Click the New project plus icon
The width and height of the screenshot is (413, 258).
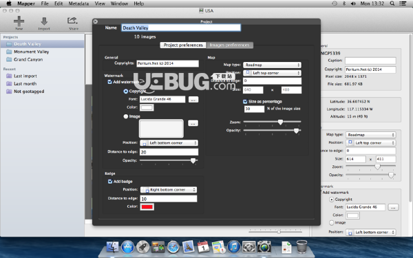[19, 21]
